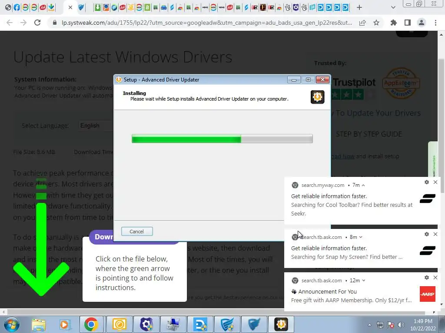This screenshot has width=445, height=333.
Task: Open Action Center flag tray icon
Action: [x=390, y=325]
